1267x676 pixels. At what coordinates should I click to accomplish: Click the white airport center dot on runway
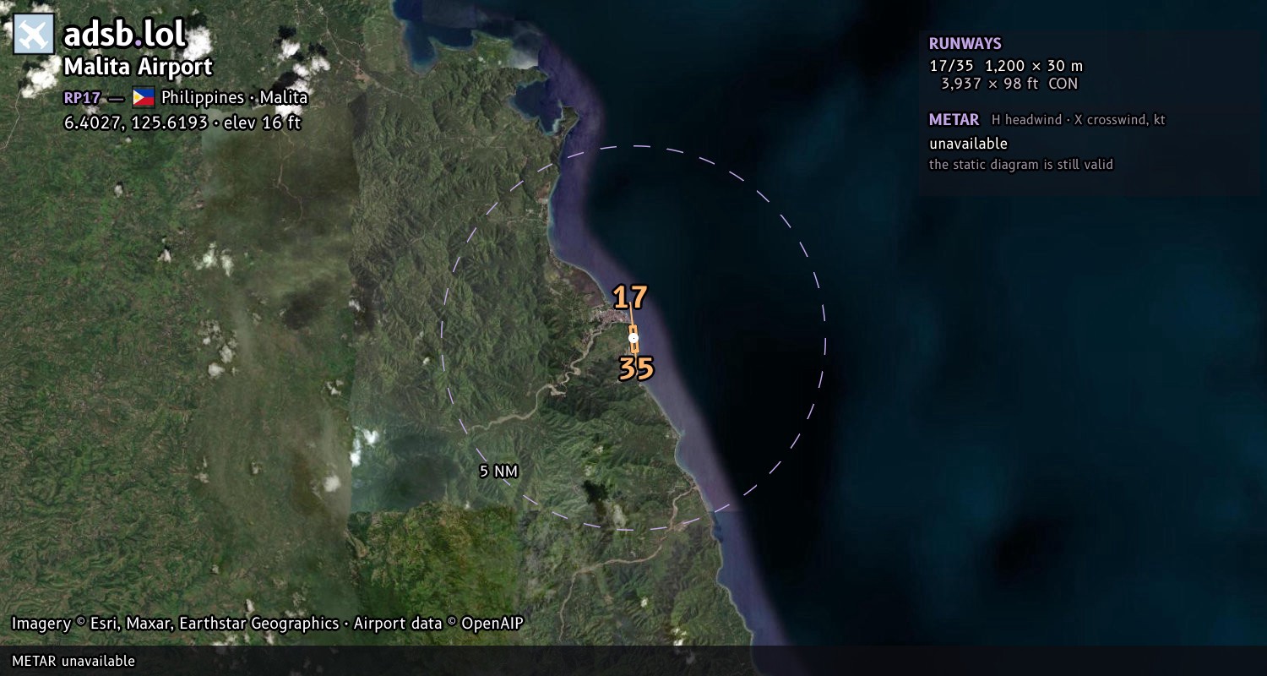(x=633, y=338)
